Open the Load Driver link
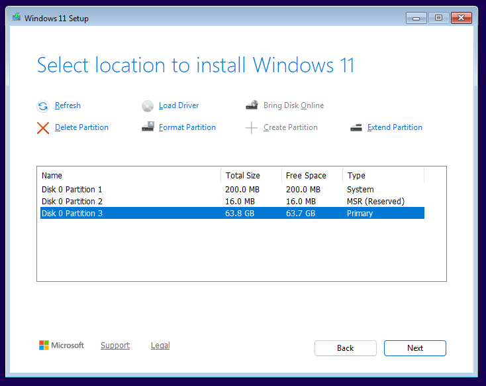 pyautogui.click(x=179, y=105)
